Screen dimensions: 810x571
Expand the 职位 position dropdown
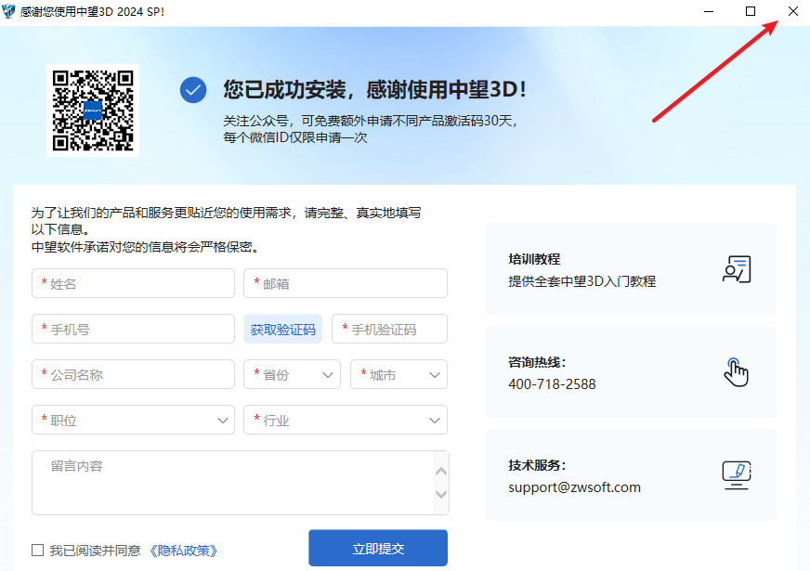[x=133, y=420]
